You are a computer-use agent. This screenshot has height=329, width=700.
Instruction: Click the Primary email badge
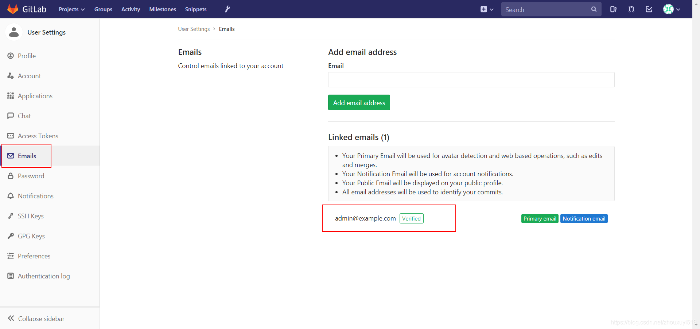540,219
